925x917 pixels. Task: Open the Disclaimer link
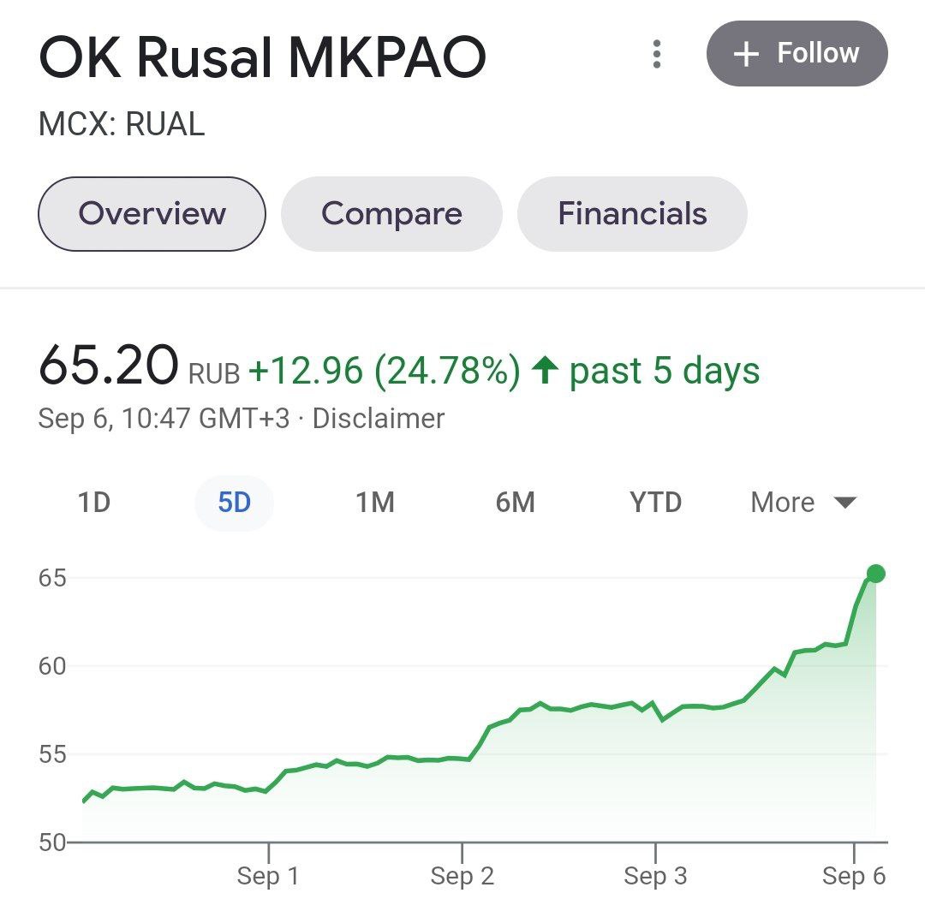coord(379,419)
